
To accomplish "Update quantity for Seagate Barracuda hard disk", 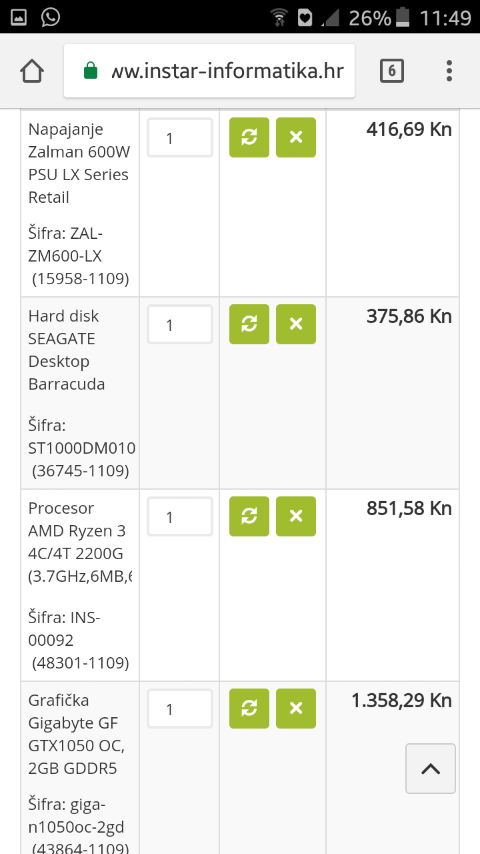I will pos(249,324).
